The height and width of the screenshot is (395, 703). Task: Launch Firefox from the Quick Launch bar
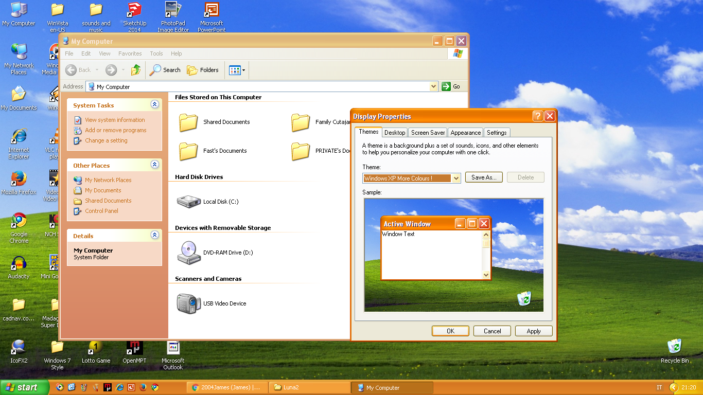(143, 387)
